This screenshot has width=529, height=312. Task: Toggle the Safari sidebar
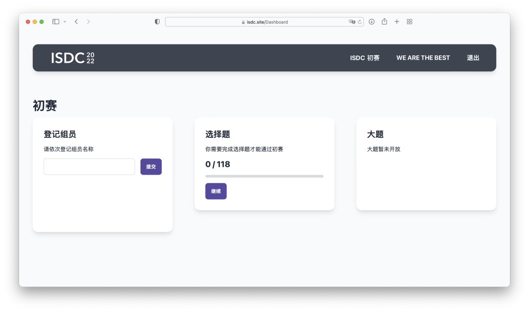coord(55,22)
